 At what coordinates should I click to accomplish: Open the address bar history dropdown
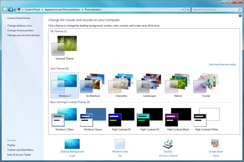click(183, 10)
